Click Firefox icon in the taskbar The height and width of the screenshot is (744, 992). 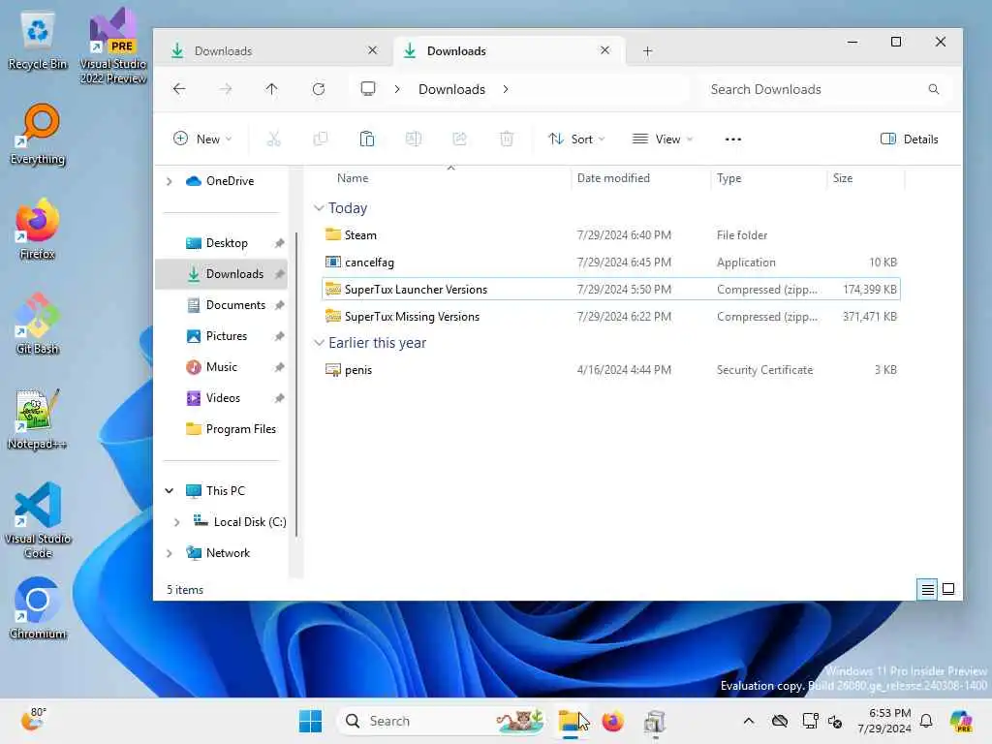tap(612, 721)
